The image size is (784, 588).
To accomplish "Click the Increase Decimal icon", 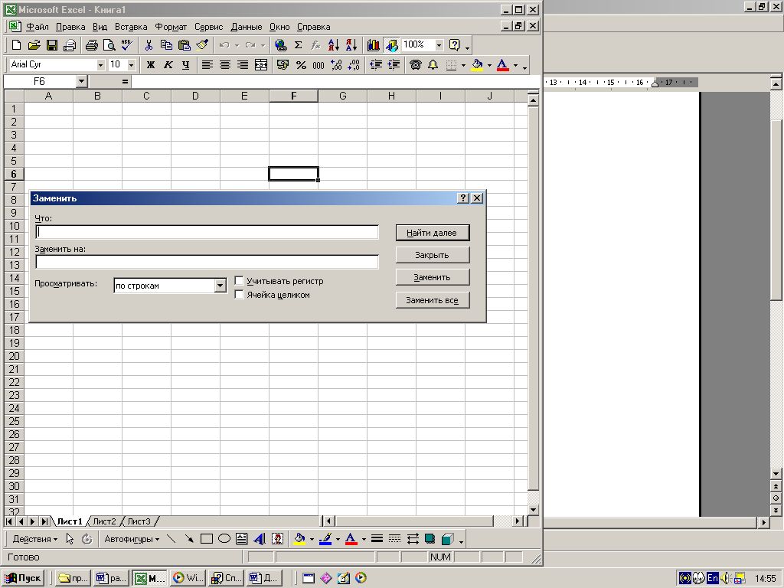I will tap(337, 64).
